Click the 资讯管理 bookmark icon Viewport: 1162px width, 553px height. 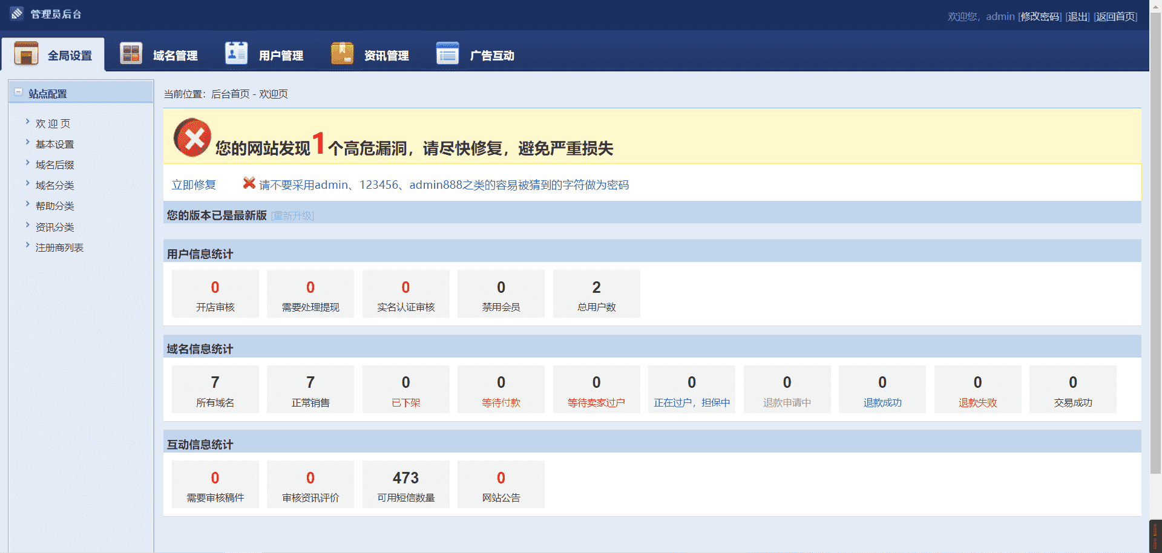[342, 54]
